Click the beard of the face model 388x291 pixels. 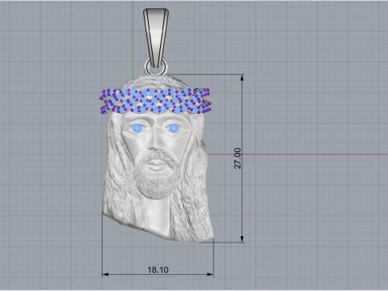point(157,180)
